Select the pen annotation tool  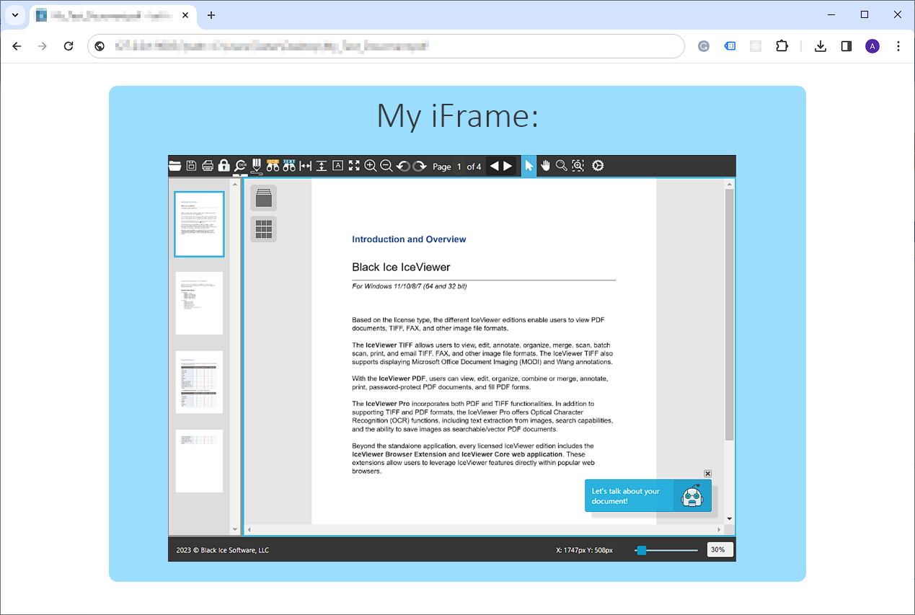tap(256, 167)
